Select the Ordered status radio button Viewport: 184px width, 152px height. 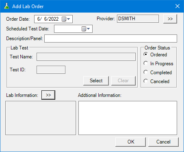pos(146,55)
